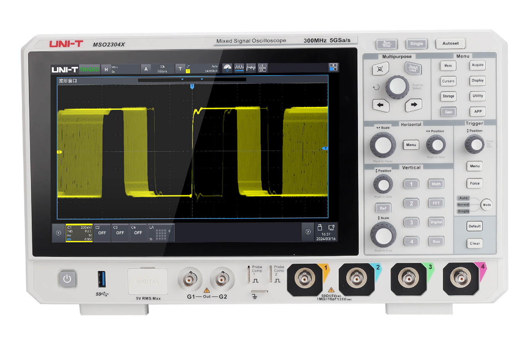Toggle vertical channel 2 button
Viewport: 531px width, 354px height.
411,203
